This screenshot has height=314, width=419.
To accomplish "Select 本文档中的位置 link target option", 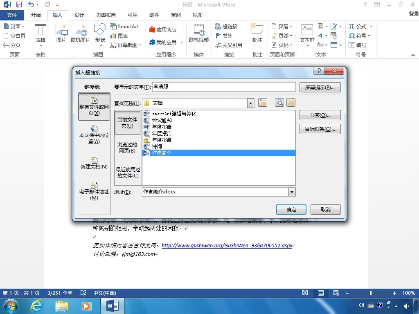I will point(94,135).
